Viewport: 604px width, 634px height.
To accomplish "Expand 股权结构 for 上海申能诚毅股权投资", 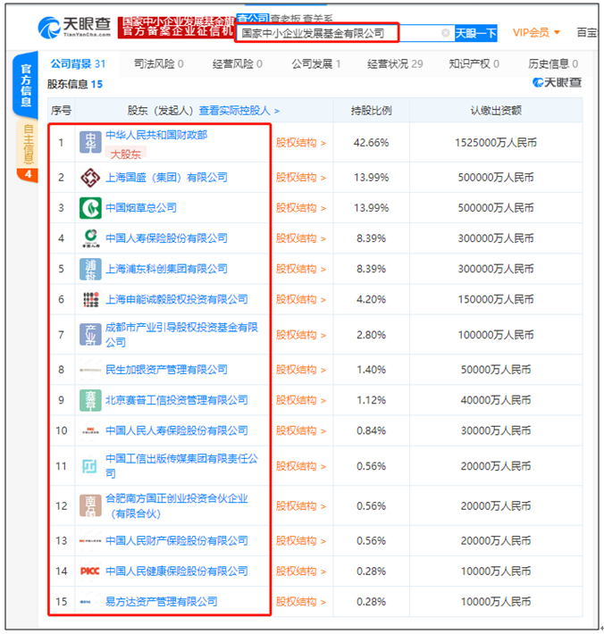I will pos(300,300).
